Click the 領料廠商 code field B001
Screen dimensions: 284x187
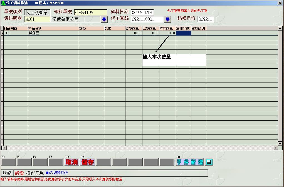[x=37, y=19]
